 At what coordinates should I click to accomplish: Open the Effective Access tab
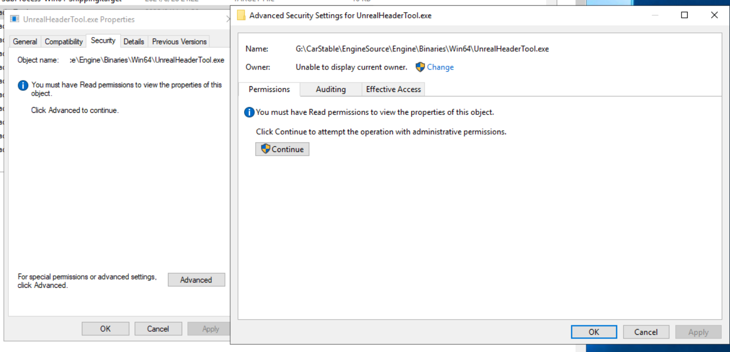coord(393,89)
